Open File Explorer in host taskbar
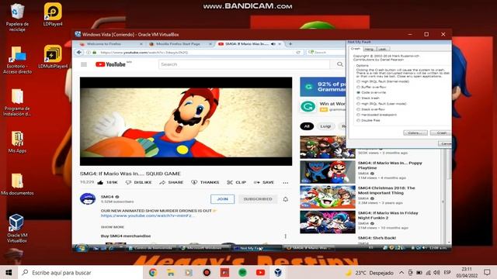Viewport: 497px width, 279px height. [171, 272]
